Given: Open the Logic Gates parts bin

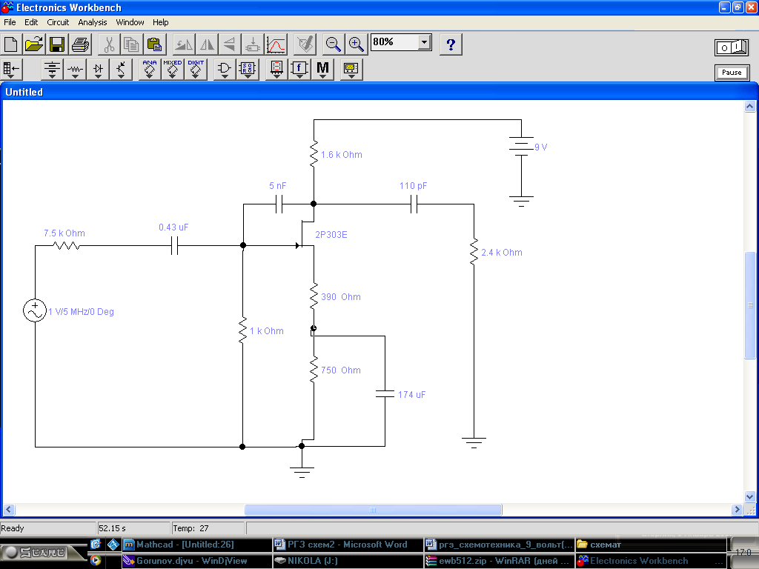Looking at the screenshot, I should point(224,69).
